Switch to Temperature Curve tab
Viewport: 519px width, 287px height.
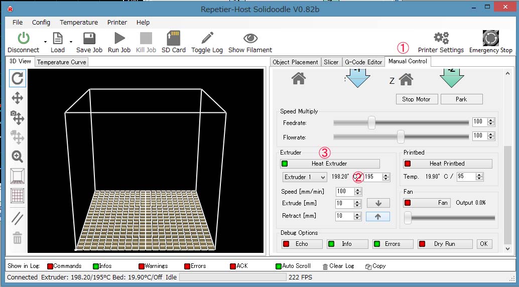[62, 62]
